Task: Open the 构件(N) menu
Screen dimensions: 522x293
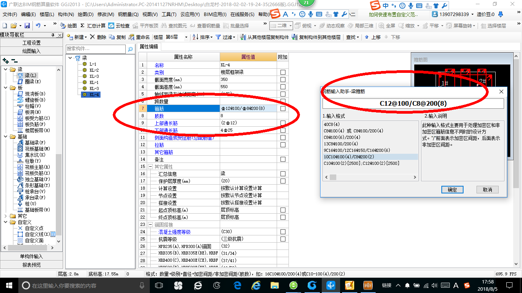Action: tap(66, 14)
